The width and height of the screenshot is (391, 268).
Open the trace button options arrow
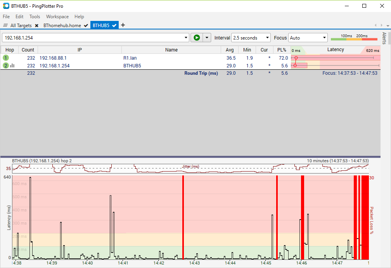point(206,38)
